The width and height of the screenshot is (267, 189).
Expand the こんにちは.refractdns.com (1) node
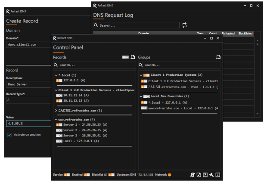(x=56, y=111)
